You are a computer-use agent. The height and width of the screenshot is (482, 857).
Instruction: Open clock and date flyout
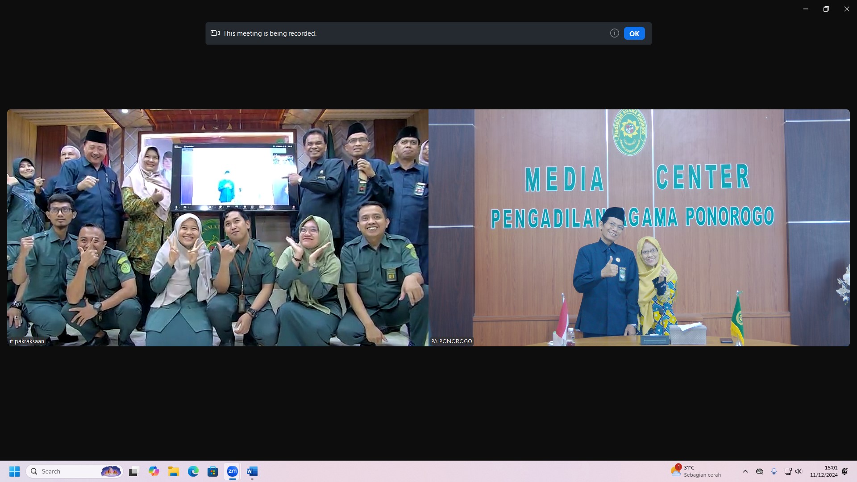coord(824,471)
